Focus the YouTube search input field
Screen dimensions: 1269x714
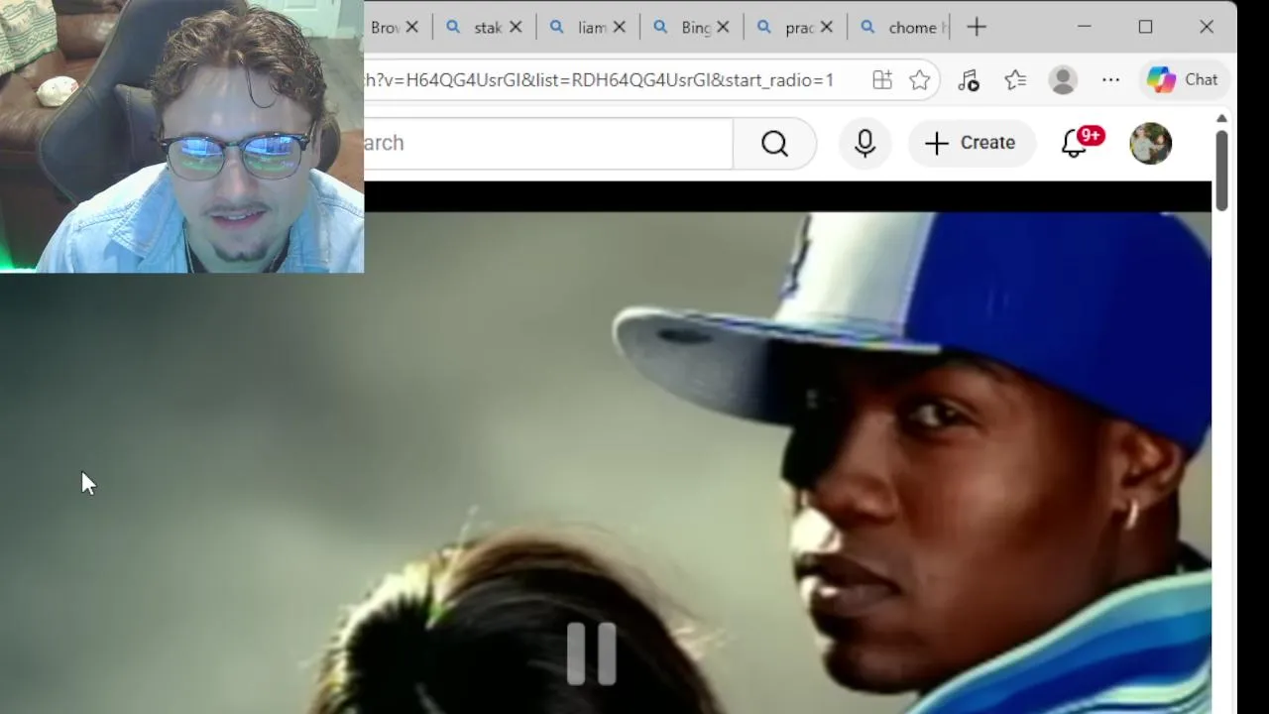(548, 144)
